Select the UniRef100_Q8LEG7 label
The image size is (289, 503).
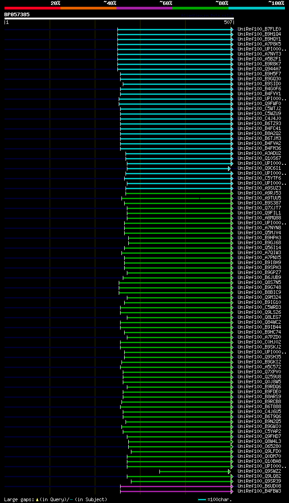pos(260,317)
